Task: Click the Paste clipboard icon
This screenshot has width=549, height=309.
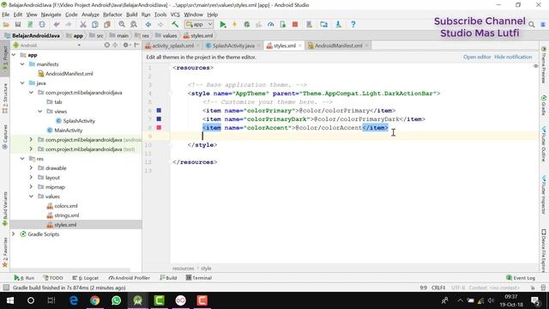Action: click(107, 25)
